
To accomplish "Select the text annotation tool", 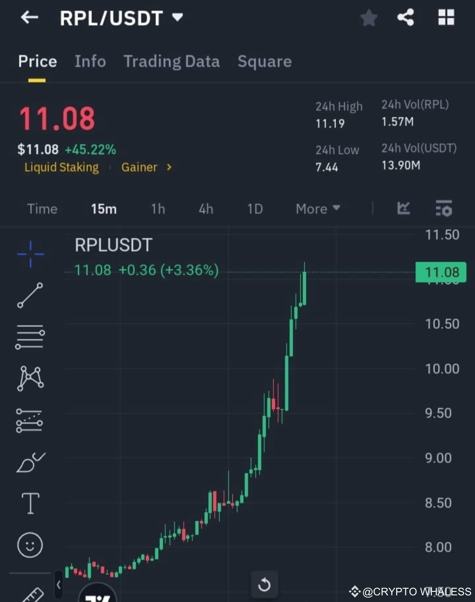I will click(x=30, y=503).
